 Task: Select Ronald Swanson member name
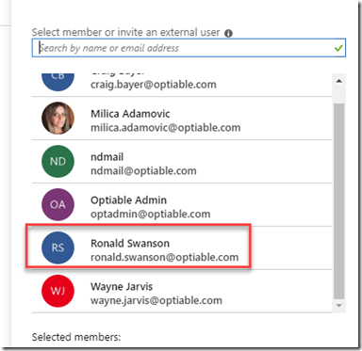pos(130,244)
